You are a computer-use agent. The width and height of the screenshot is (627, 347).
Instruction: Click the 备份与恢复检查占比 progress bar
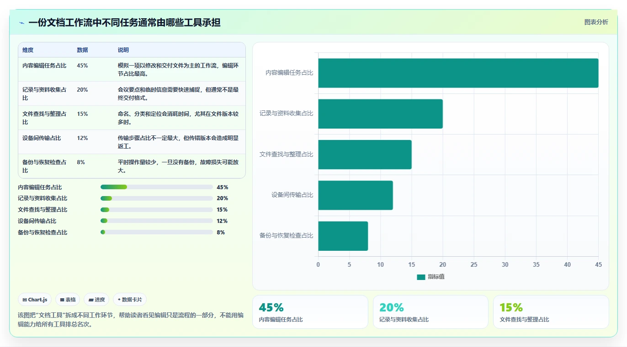(157, 233)
